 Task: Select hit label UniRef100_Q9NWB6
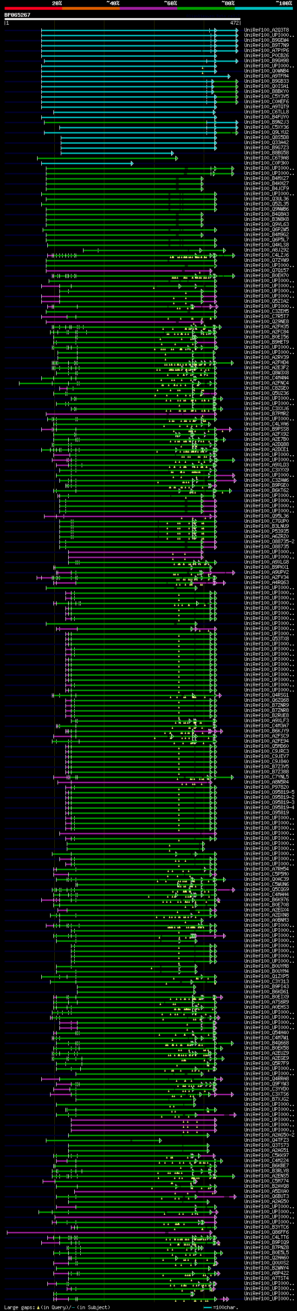(266, 209)
